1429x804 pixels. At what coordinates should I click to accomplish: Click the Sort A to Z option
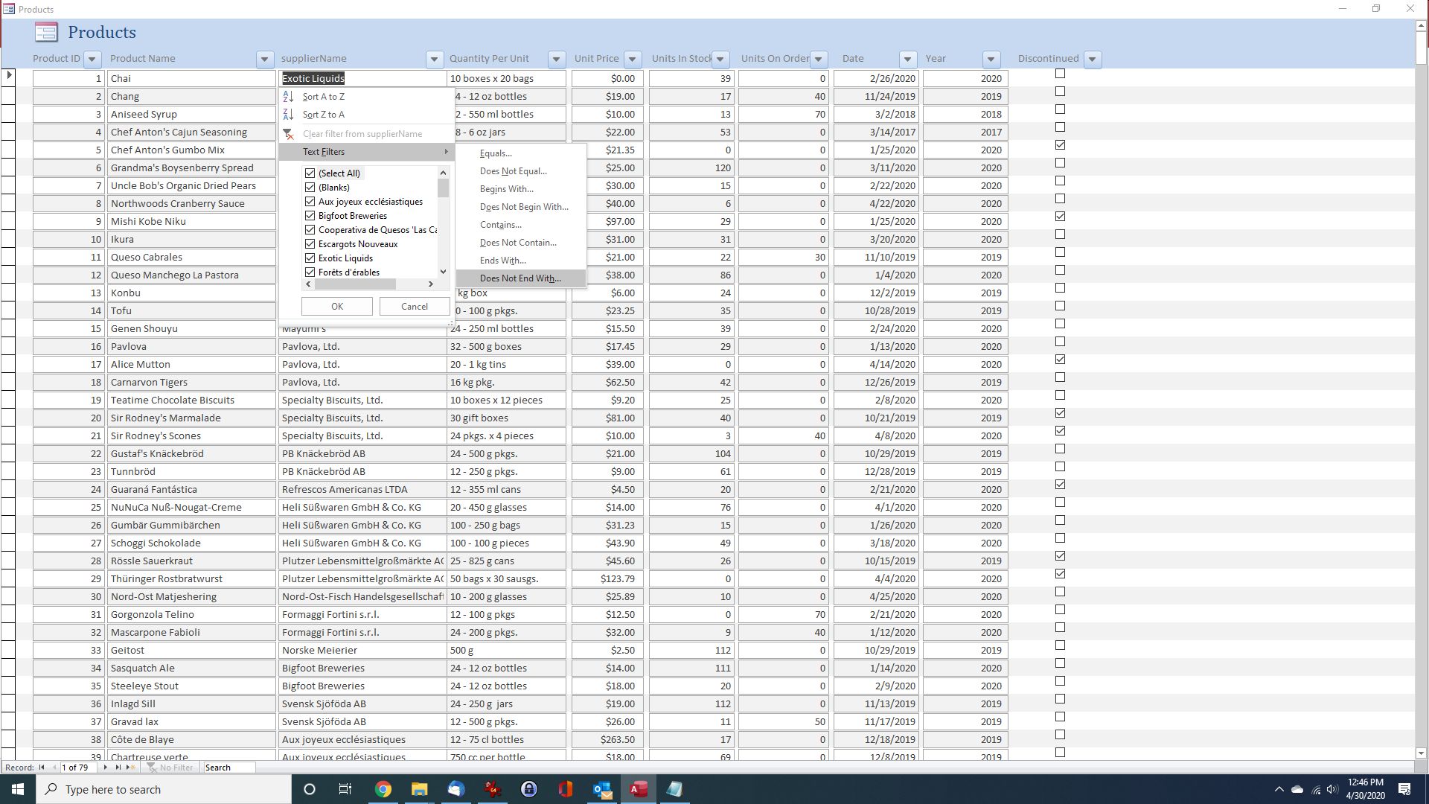pos(323,97)
